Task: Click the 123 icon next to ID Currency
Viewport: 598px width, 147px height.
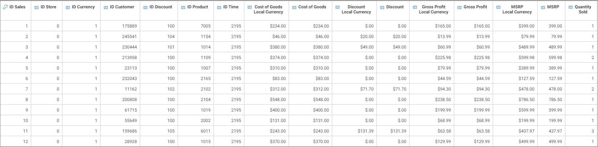Action: coord(68,7)
